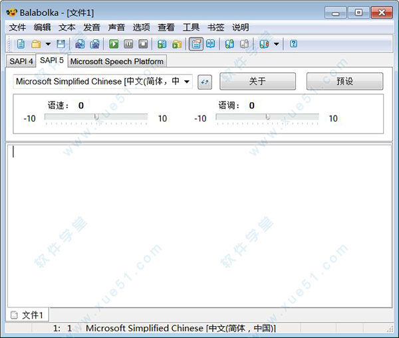The width and height of the screenshot is (399, 338).
Task: Click the green play folder batch icon
Action: click(x=177, y=44)
